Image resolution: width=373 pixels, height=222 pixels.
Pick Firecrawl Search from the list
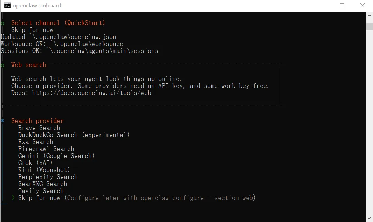point(46,149)
